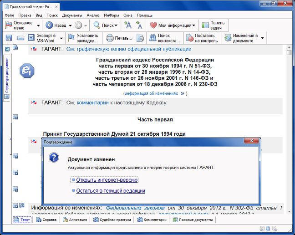The height and width of the screenshot is (235, 295).
Task: Click Открыть интернет-версию link
Action: pyautogui.click(x=107, y=180)
